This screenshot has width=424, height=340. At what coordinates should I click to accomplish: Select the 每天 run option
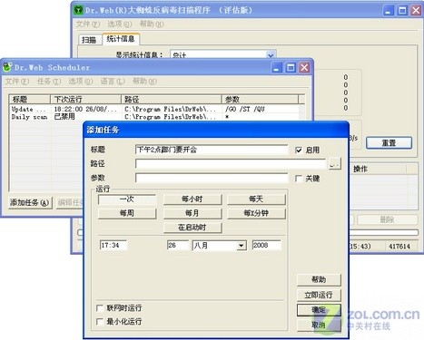coord(256,199)
